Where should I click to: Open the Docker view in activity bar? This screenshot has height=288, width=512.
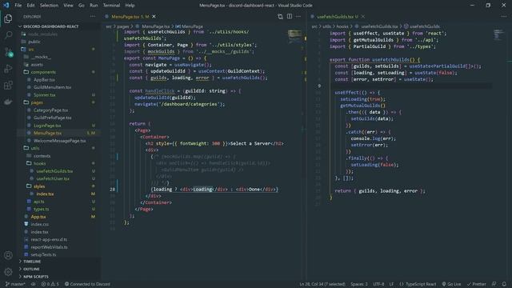point(8,102)
